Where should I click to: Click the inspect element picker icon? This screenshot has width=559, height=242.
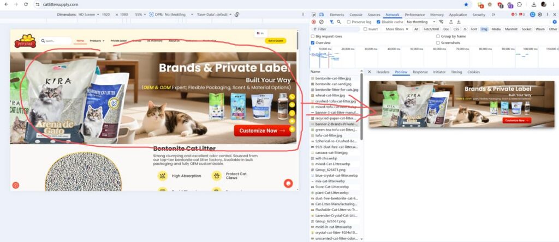click(314, 15)
